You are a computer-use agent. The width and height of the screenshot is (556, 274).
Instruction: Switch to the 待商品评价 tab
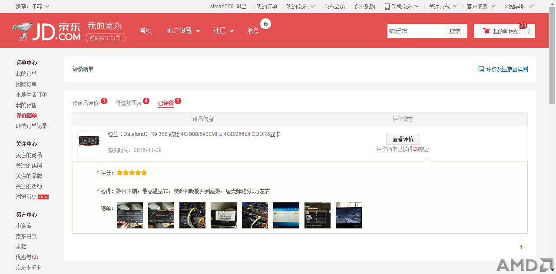(x=86, y=103)
